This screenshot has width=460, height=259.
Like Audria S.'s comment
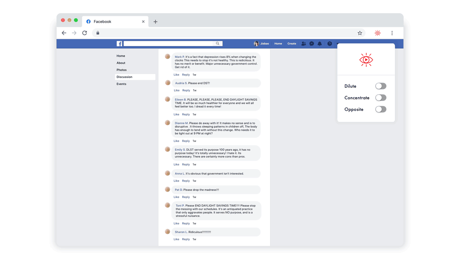pos(176,90)
